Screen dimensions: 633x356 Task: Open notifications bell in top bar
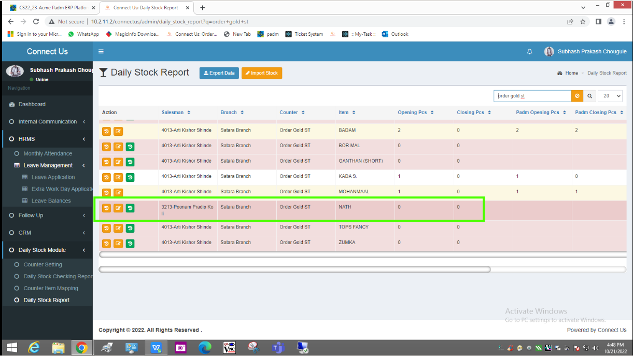[x=529, y=52]
